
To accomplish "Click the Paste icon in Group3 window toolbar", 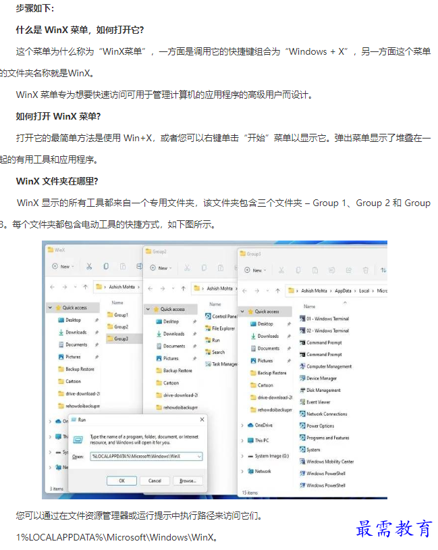I will pyautogui.click(x=314, y=270).
